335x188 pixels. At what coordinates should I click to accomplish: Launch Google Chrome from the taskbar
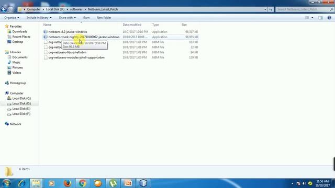click(x=83, y=183)
